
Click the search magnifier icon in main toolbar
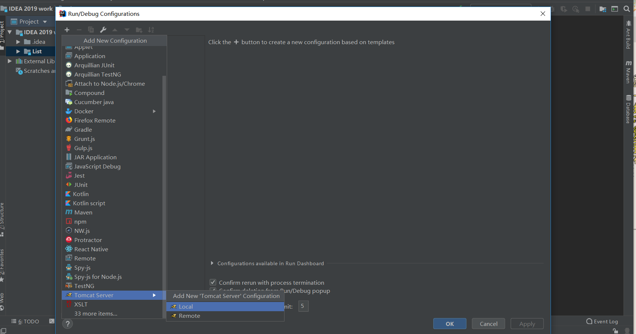626,9
